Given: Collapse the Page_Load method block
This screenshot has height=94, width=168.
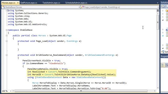Looking at the screenshot, I should pyautogui.click(x=7, y=41).
